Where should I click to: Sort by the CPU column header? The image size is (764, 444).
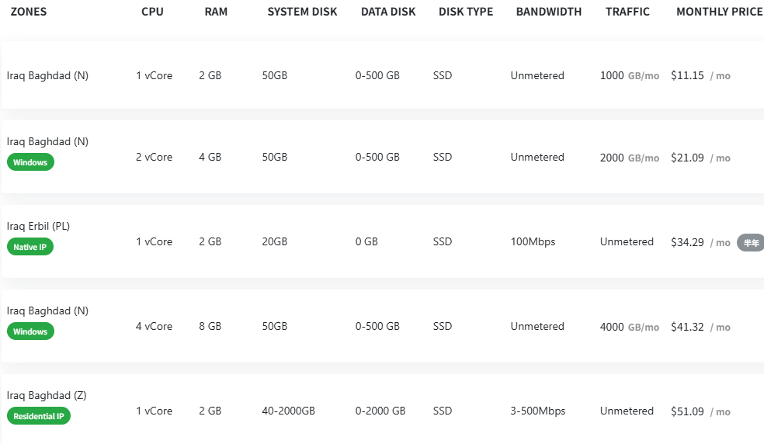[152, 12]
